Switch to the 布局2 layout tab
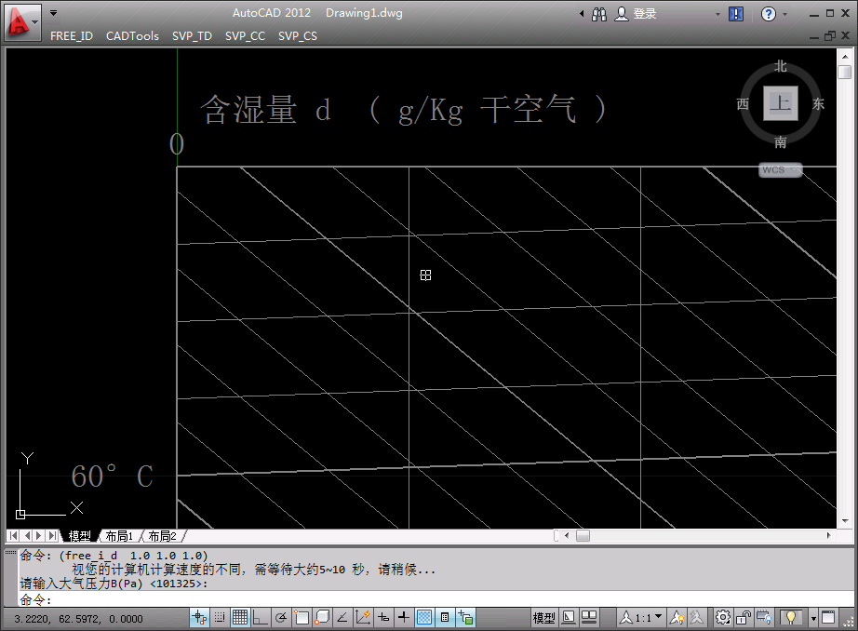The image size is (858, 631). [163, 536]
